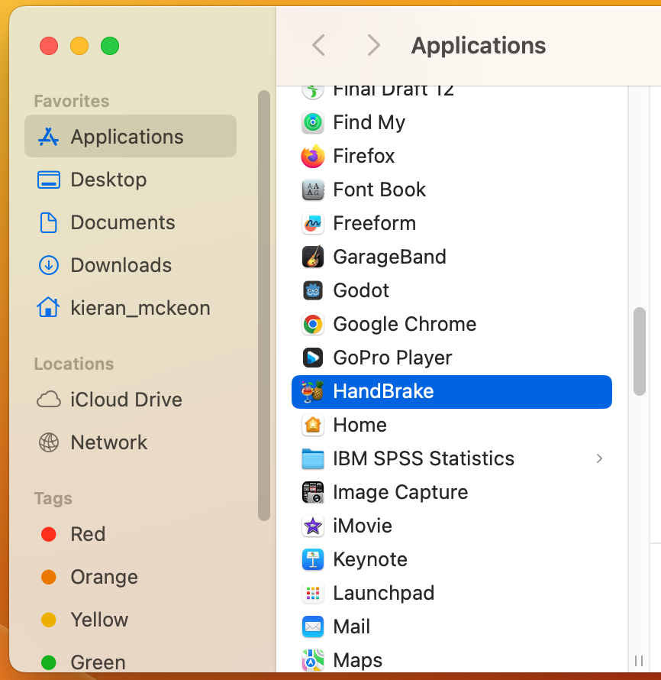Screen dimensions: 661x680
Task: Click the Applications sidebar icon
Action: click(x=48, y=137)
